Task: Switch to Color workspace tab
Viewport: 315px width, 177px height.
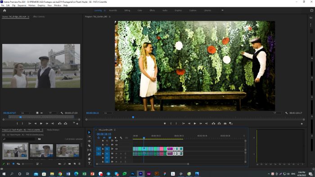Action: (139, 10)
